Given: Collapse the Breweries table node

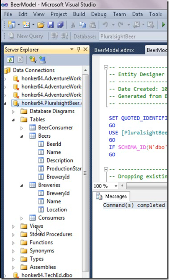Looking at the screenshot, I should coord(22,185).
